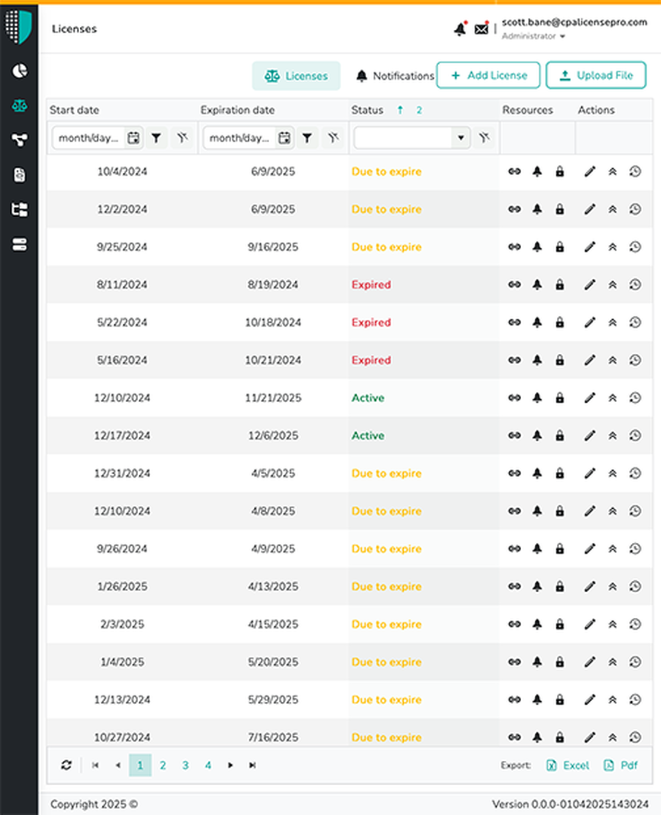Open Expiration date calendar picker
This screenshot has width=661, height=815.
285,138
